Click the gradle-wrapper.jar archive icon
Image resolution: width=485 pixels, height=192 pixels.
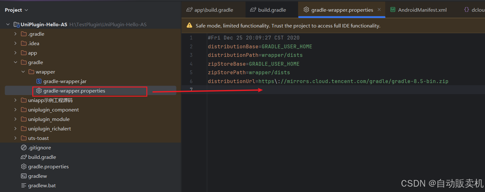click(x=39, y=81)
